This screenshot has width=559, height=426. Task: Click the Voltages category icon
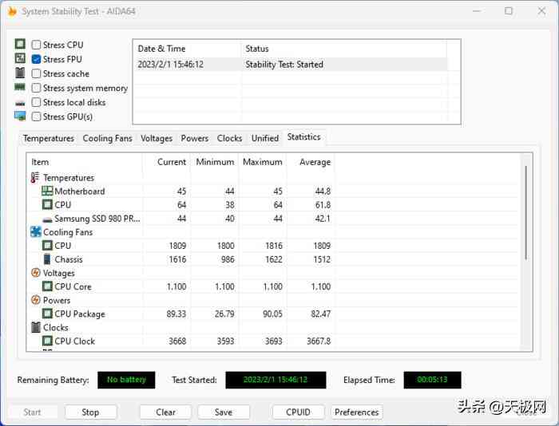pyautogui.click(x=35, y=273)
